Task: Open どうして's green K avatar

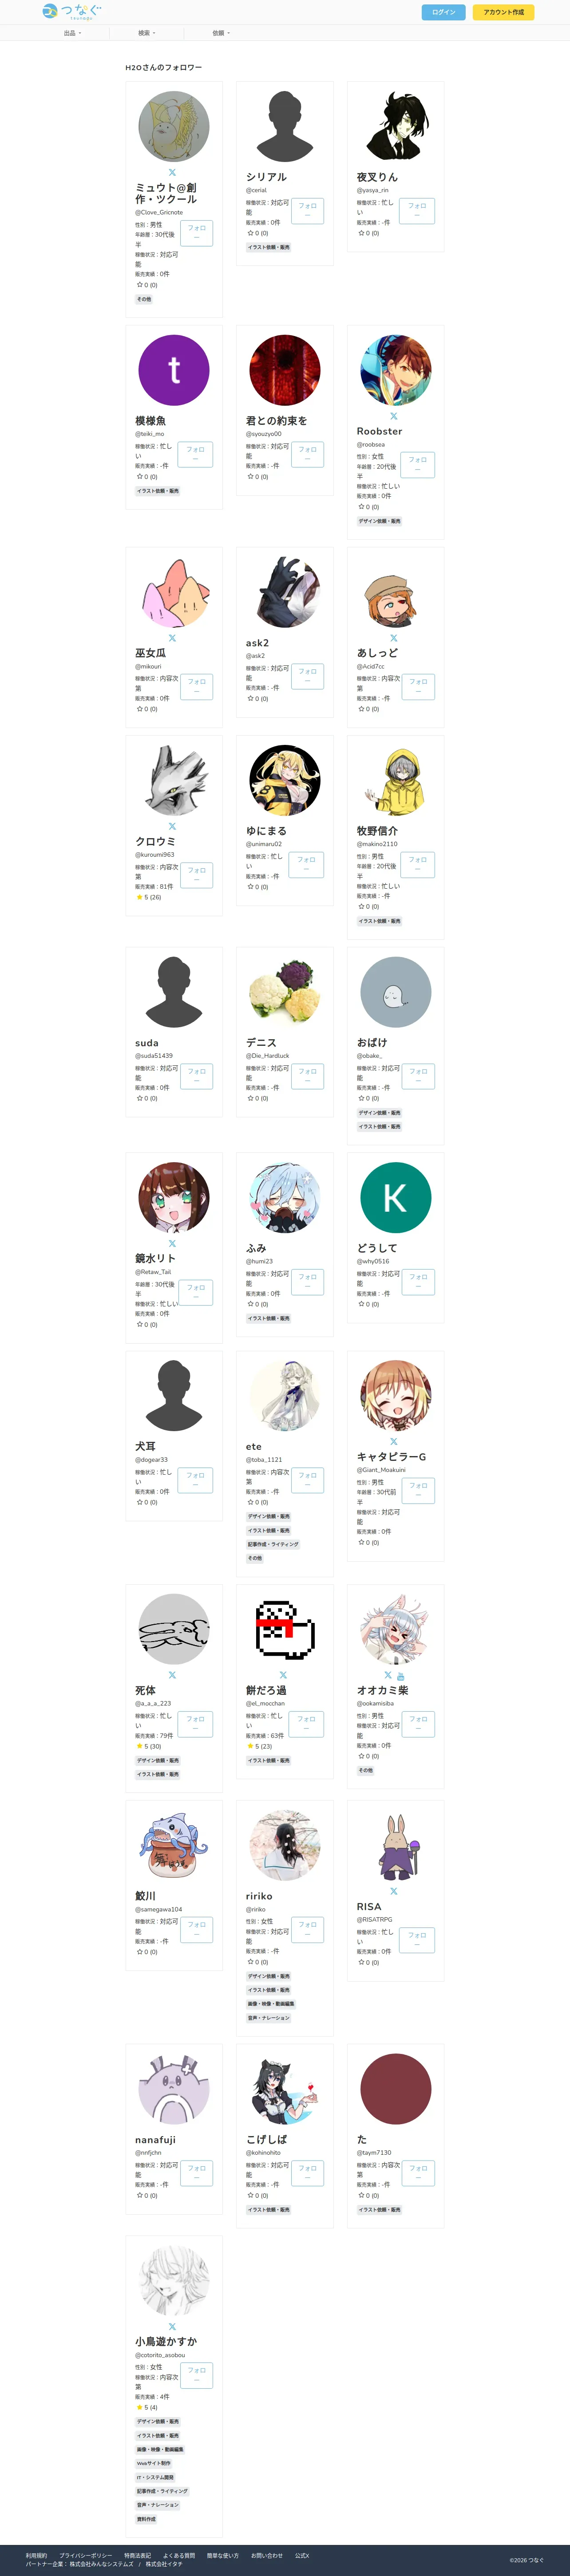Action: pos(395,1197)
